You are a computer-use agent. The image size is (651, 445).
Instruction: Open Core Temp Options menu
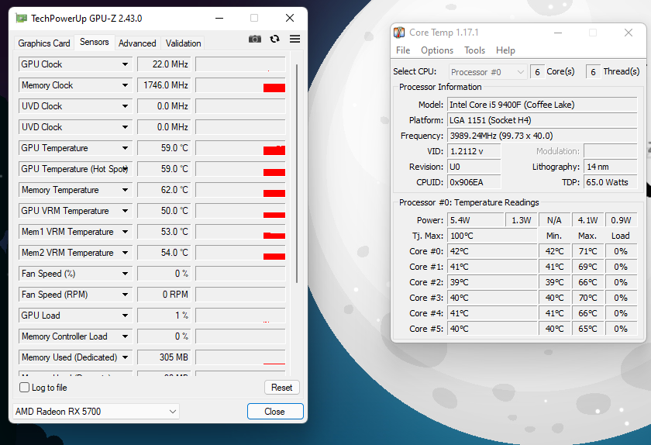(x=437, y=50)
